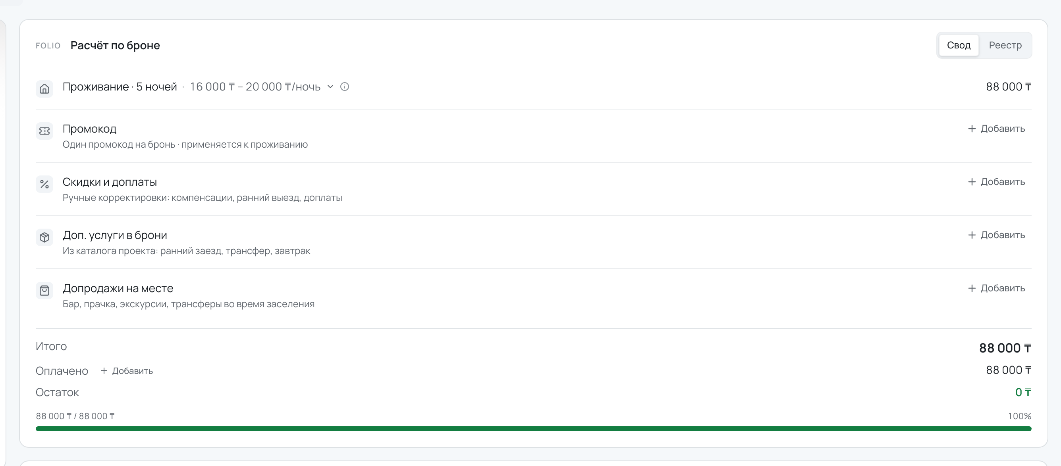Add a promo code via Добавить in Промокод row

[996, 129]
